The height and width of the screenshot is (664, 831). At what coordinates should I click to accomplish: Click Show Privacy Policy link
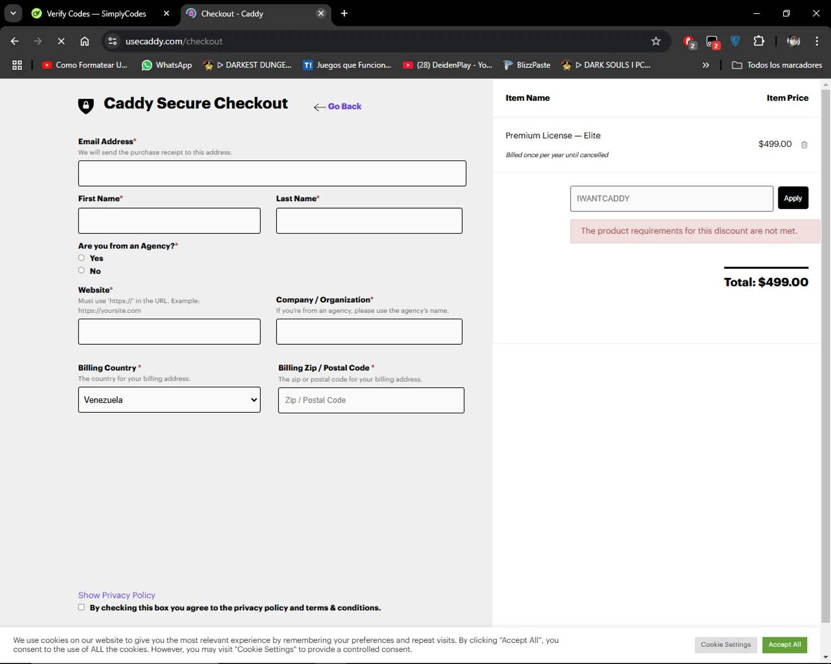tap(116, 595)
